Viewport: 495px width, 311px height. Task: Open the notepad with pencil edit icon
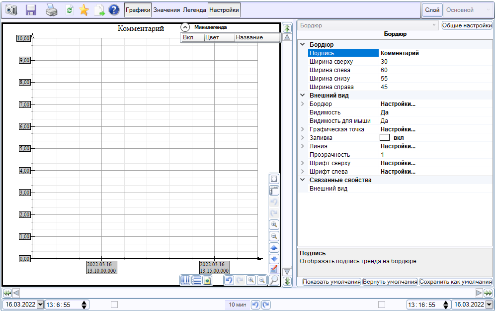point(274,269)
